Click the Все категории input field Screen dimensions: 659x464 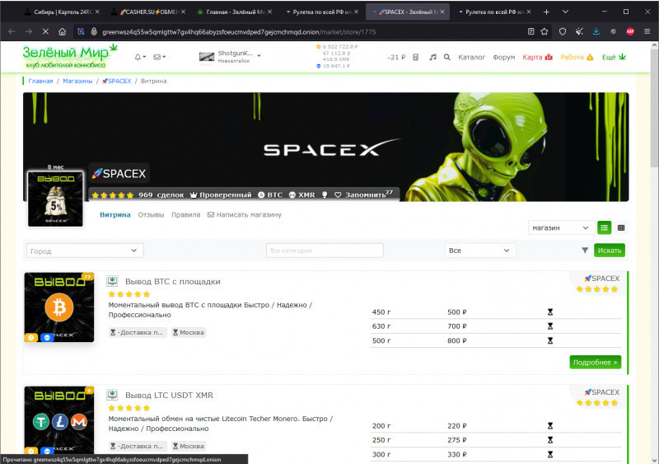coord(325,251)
